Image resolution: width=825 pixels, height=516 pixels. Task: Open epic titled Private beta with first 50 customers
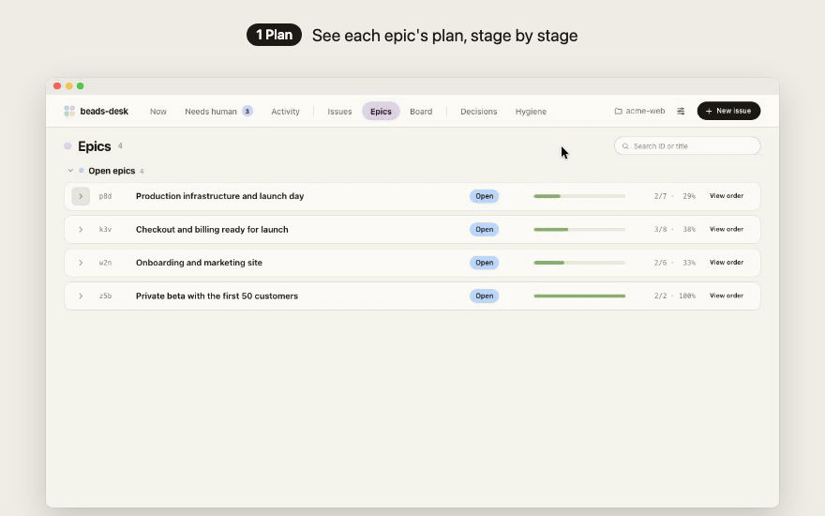point(217,296)
